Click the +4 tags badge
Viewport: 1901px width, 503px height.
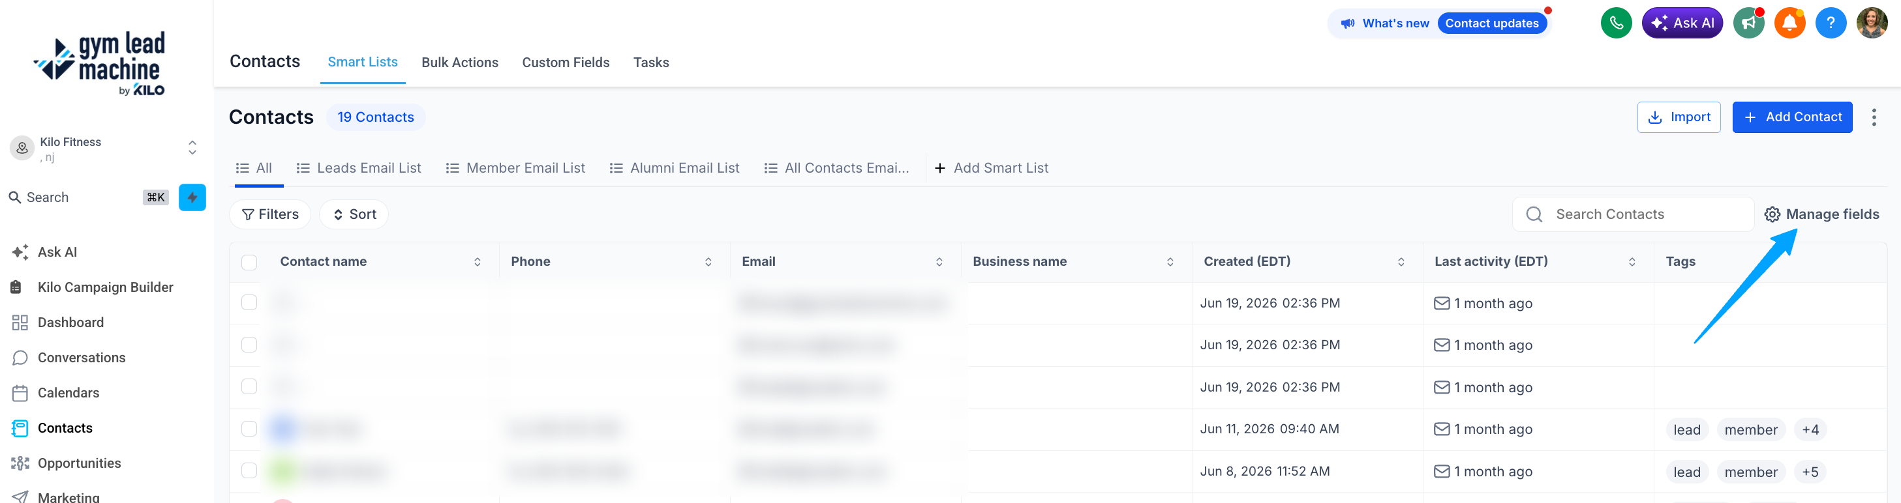point(1810,430)
